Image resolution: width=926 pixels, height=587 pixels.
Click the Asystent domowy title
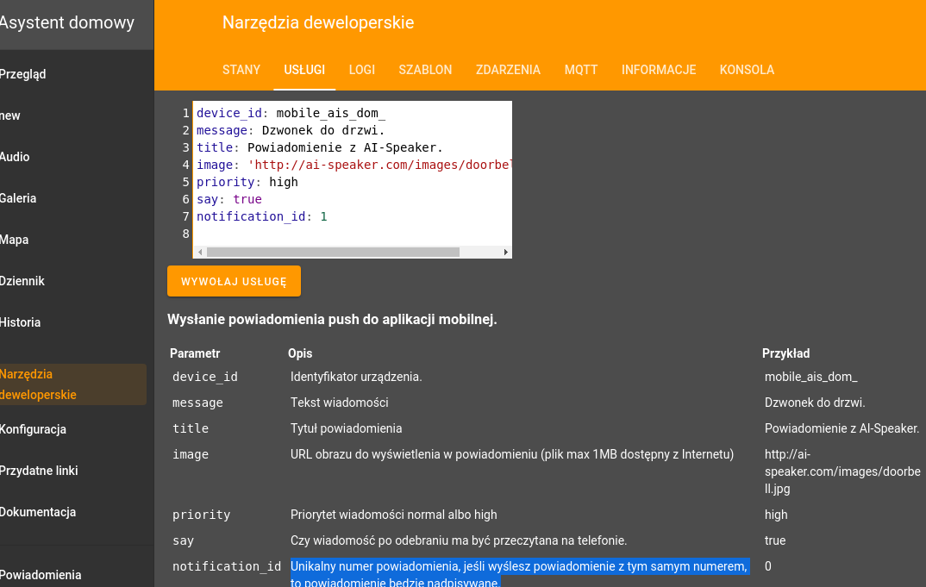[x=67, y=22]
